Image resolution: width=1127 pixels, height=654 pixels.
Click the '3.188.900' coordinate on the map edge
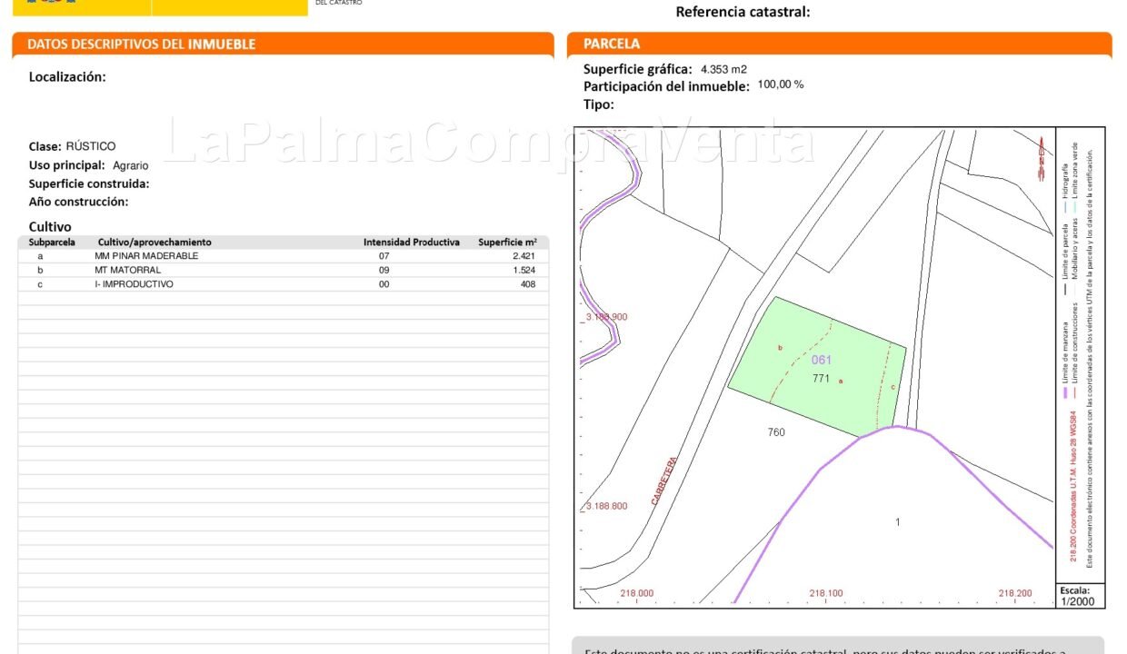pos(605,317)
